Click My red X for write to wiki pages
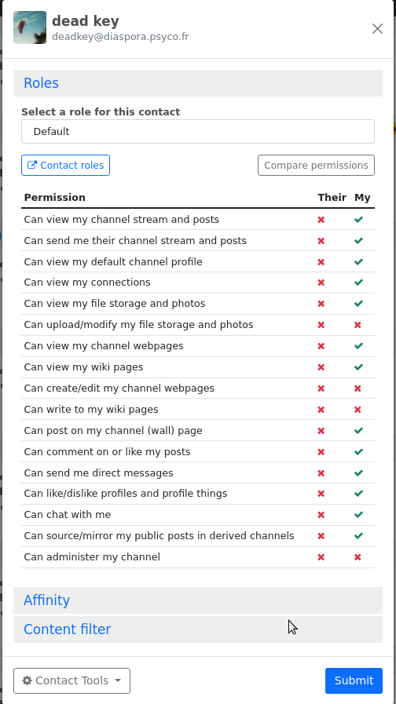The height and width of the screenshot is (704, 396). point(357,410)
